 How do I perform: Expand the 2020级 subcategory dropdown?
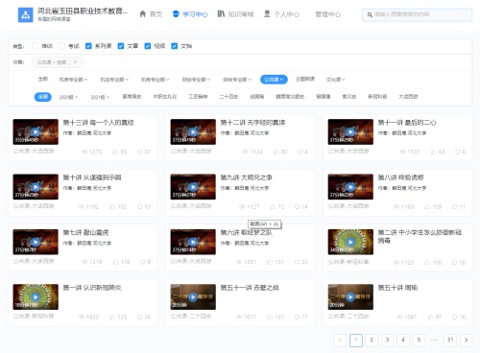[68, 97]
